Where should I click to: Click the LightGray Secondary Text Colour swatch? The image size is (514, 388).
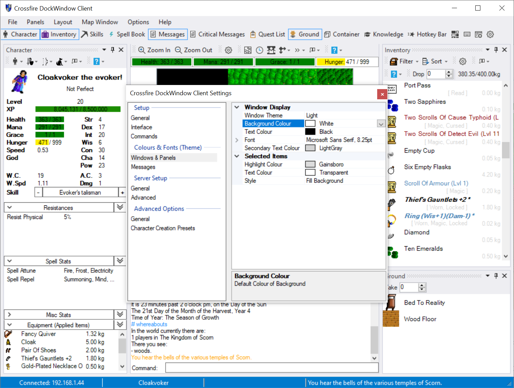pos(310,148)
